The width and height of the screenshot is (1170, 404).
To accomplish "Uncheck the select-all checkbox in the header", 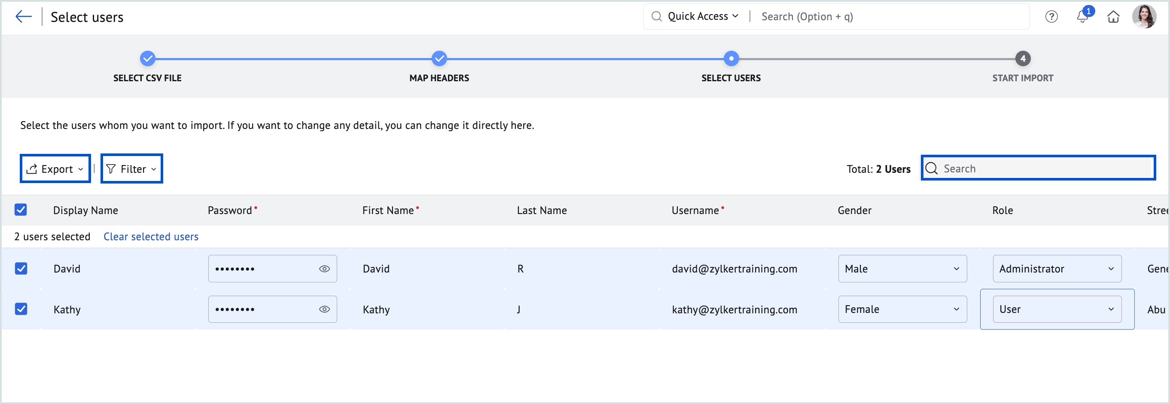I will tap(21, 209).
